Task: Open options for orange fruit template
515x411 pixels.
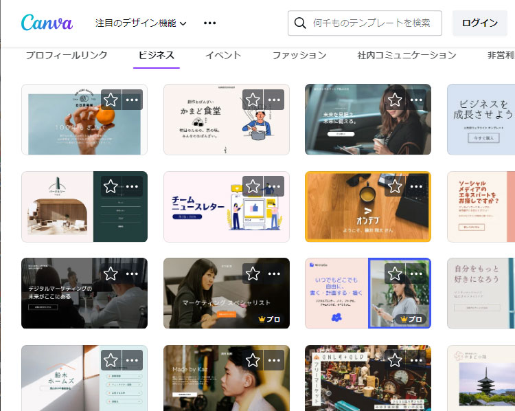Action: tap(132, 100)
